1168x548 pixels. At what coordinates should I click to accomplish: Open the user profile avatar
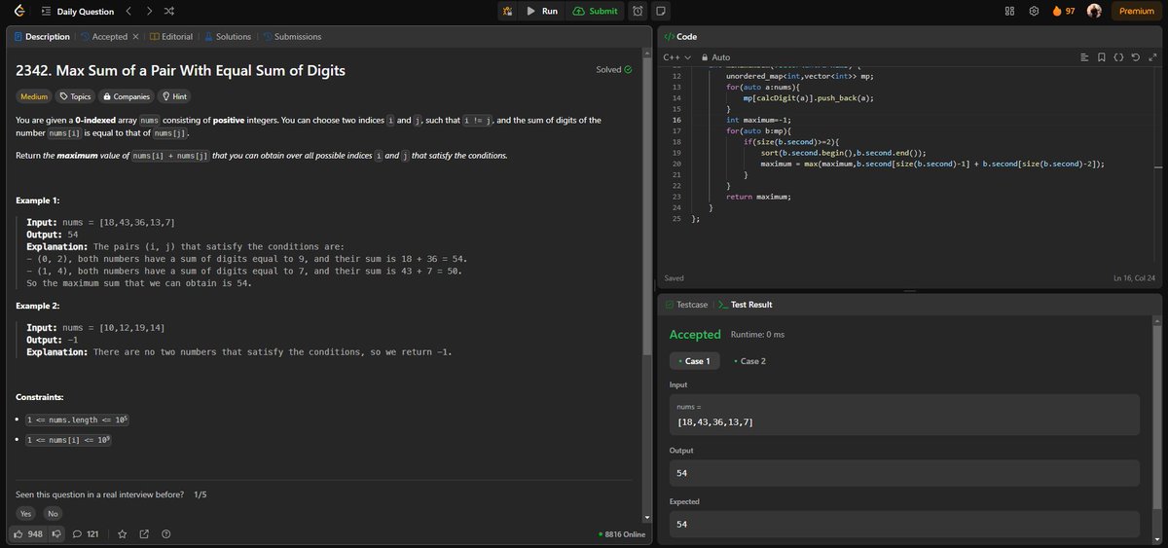(1094, 11)
